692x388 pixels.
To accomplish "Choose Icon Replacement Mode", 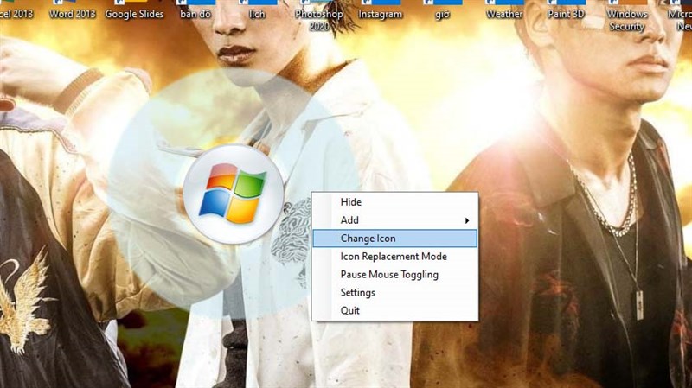I will coord(394,256).
